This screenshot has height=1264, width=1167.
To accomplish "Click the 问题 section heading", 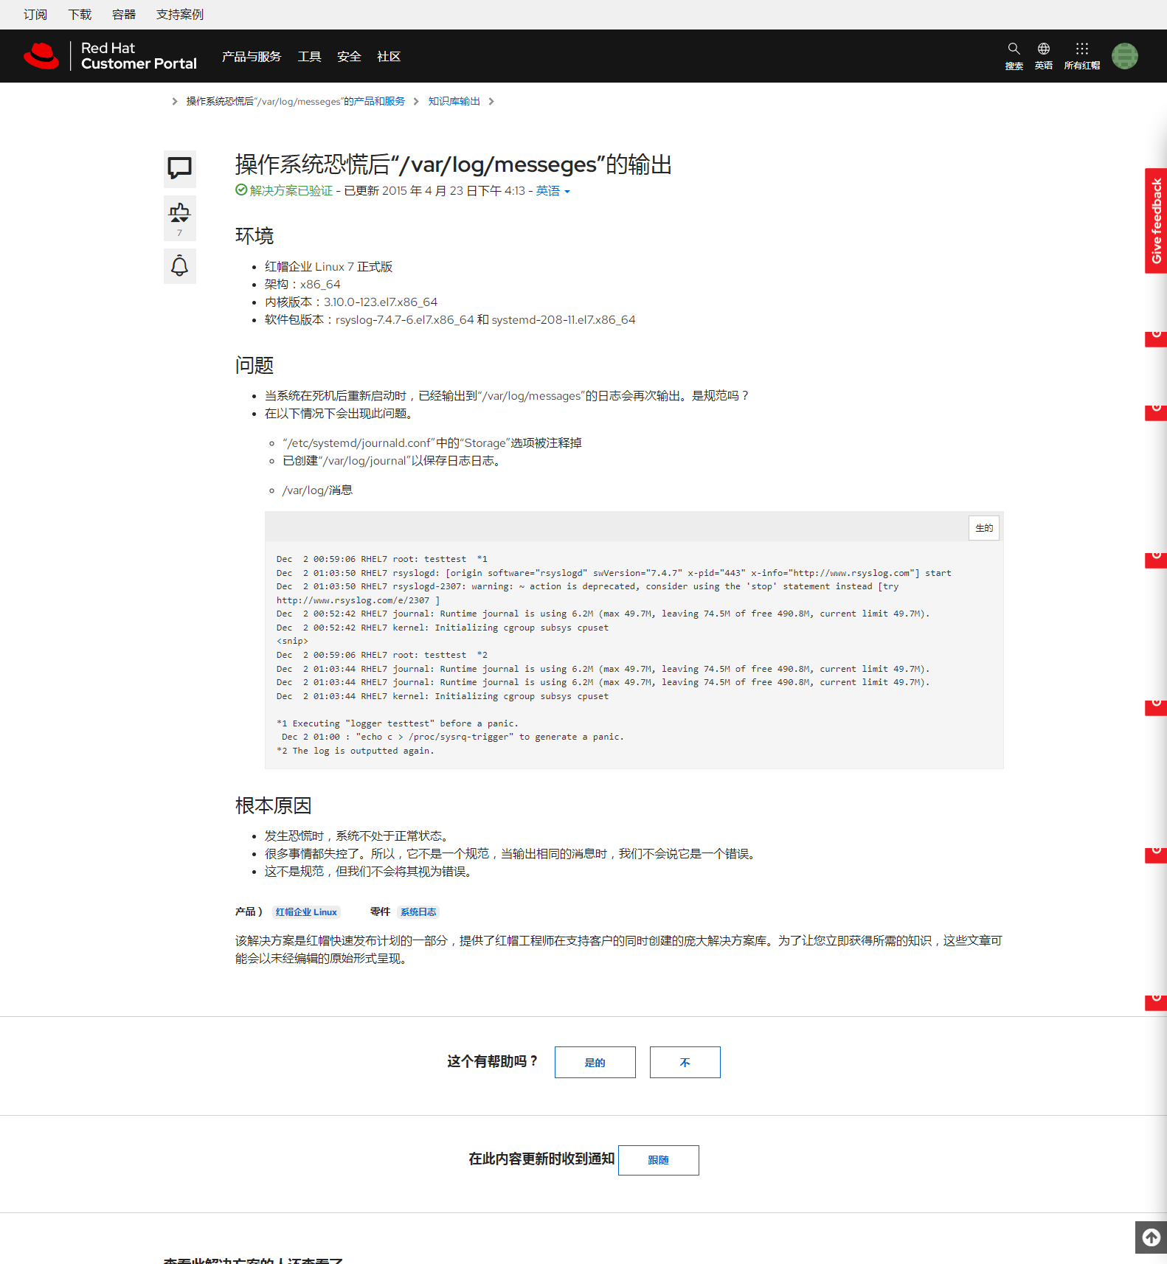I will click(254, 365).
